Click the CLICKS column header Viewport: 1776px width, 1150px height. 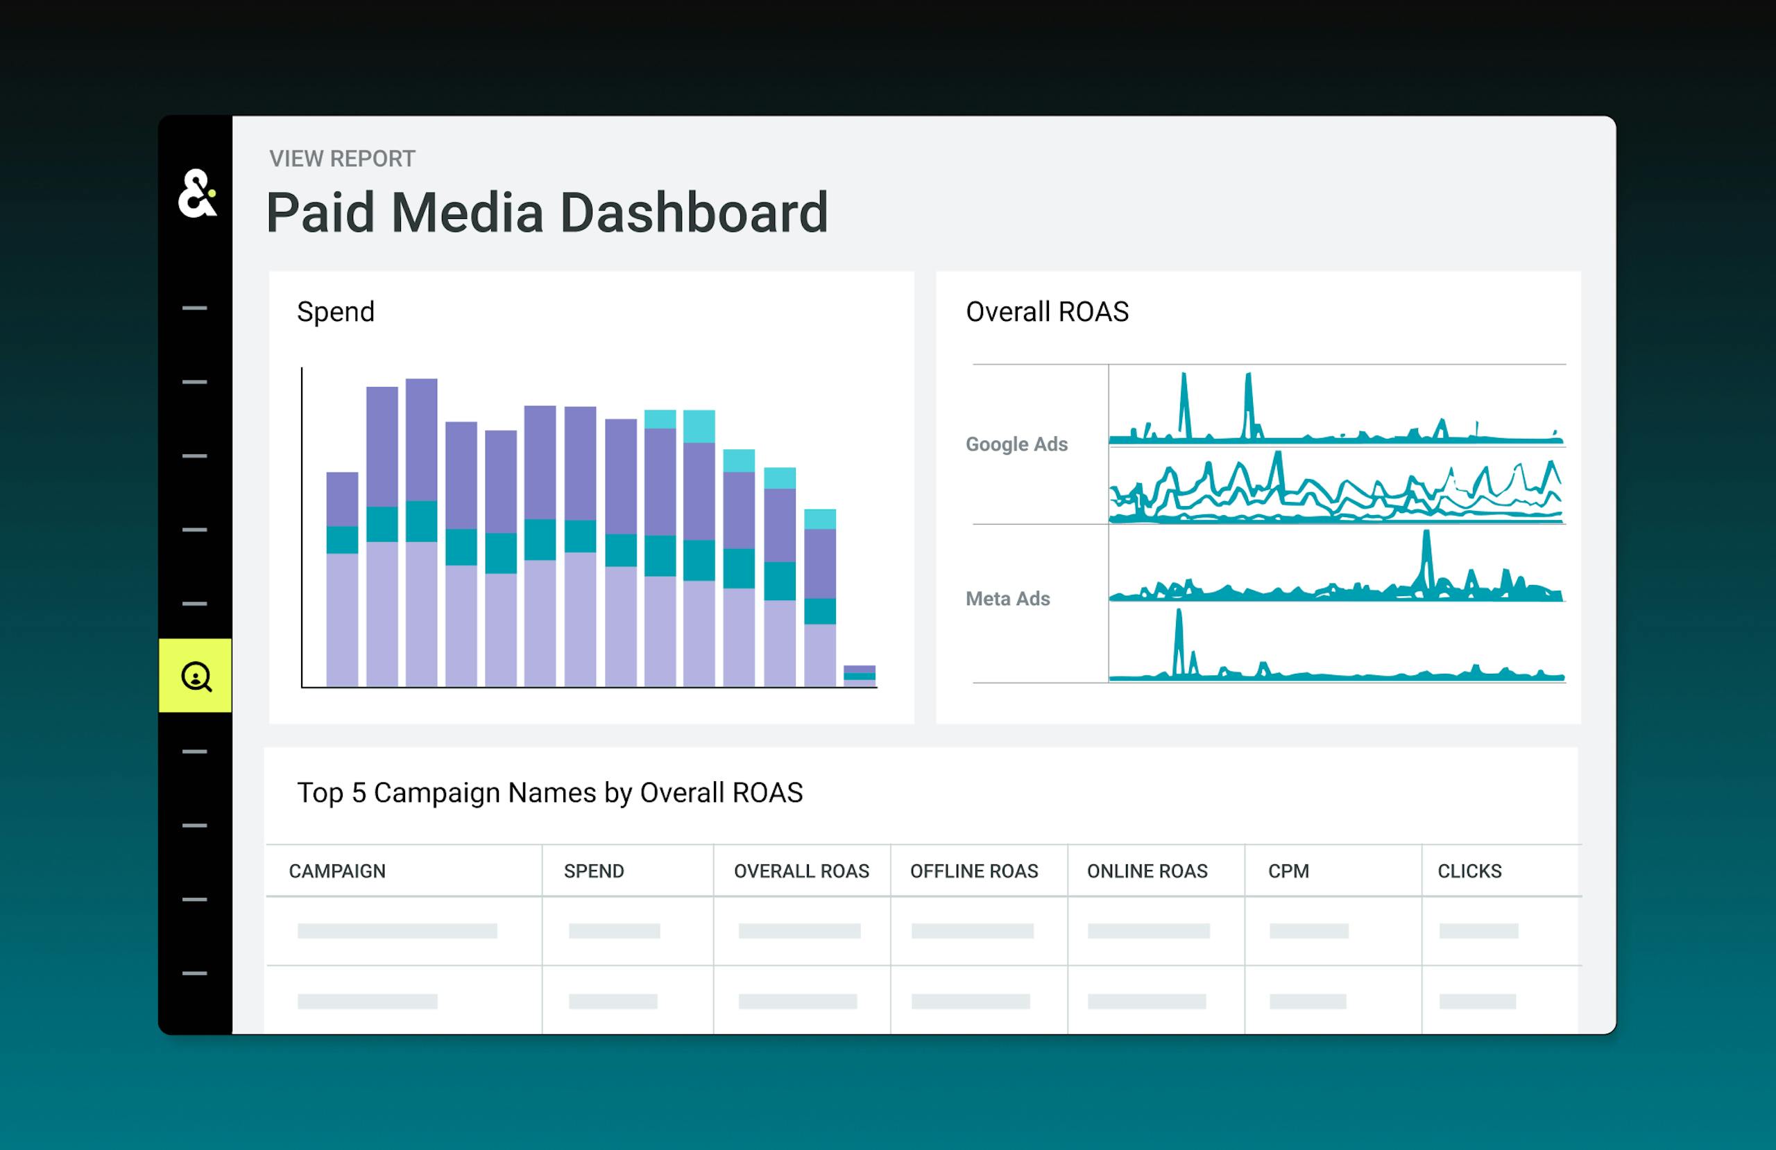coord(1469,871)
